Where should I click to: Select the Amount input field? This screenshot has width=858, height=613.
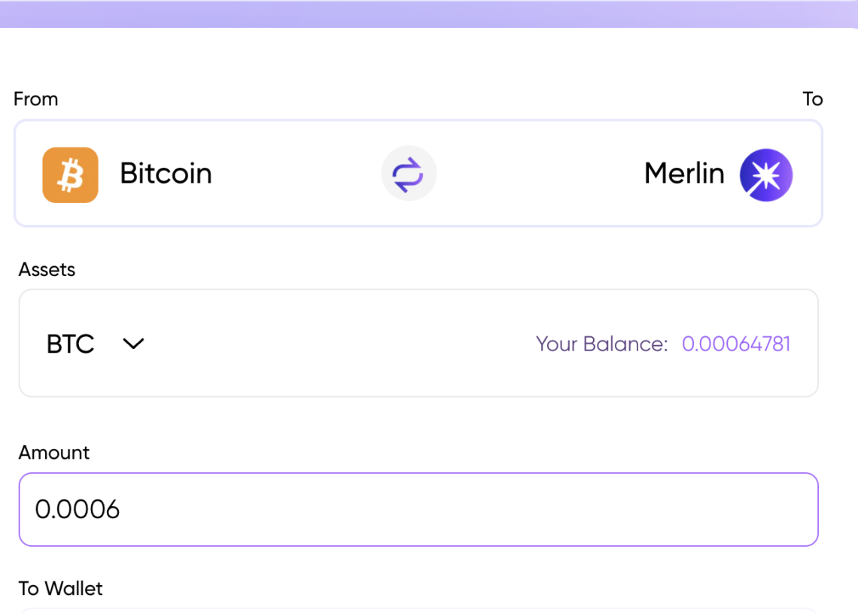pyautogui.click(x=418, y=509)
